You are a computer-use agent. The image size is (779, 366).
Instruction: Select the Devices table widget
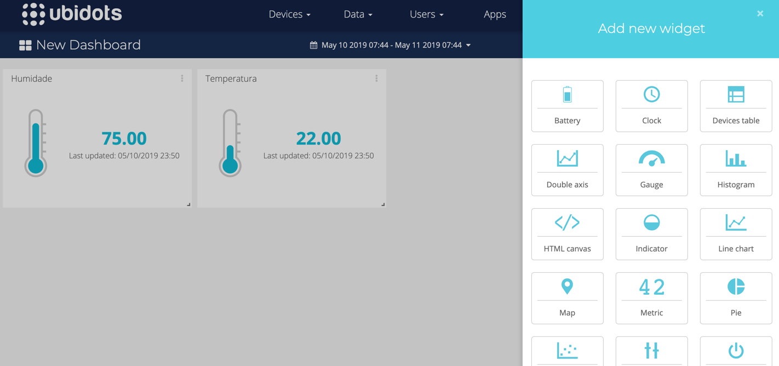[736, 106]
